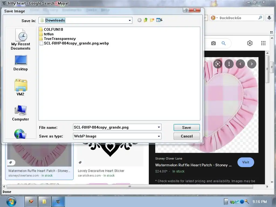Go to Computer in places bar
The height and width of the screenshot is (207, 276).
(20, 113)
